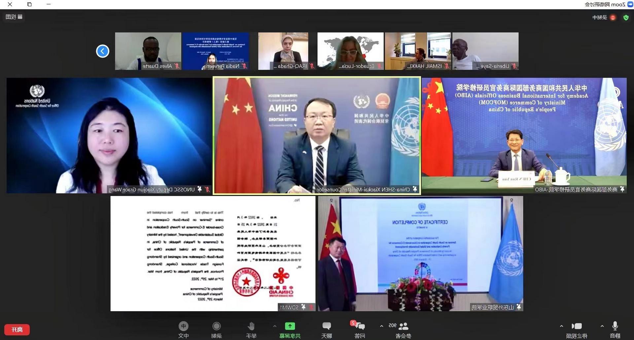Select China-SHEN Xiaokai speaker video tile
Image resolution: width=634 pixels, height=340 pixels.
click(x=317, y=135)
